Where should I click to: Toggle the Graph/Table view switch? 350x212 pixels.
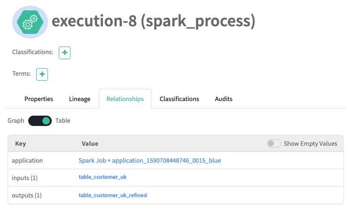click(40, 121)
